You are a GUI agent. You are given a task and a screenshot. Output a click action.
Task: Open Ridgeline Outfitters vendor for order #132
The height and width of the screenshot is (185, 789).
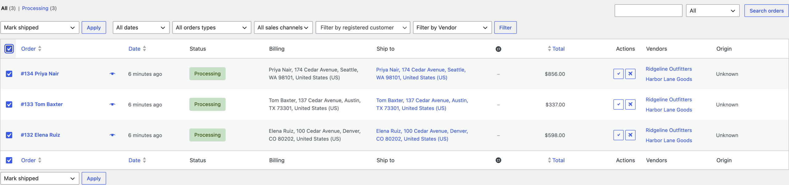(x=668, y=130)
